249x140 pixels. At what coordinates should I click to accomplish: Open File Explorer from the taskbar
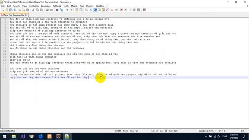point(14,136)
